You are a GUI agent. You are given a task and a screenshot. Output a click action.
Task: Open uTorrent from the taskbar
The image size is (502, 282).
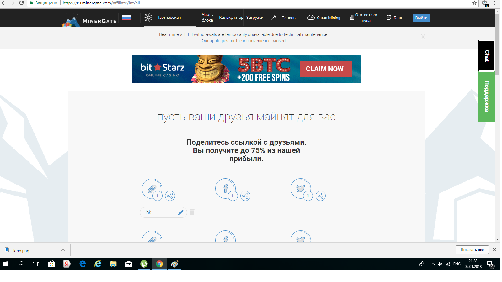pos(144,264)
